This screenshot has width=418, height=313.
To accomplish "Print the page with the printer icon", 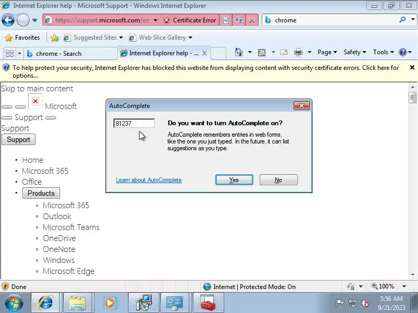I will click(x=298, y=52).
